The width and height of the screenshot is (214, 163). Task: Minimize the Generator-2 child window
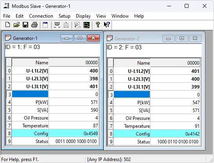(x=169, y=38)
